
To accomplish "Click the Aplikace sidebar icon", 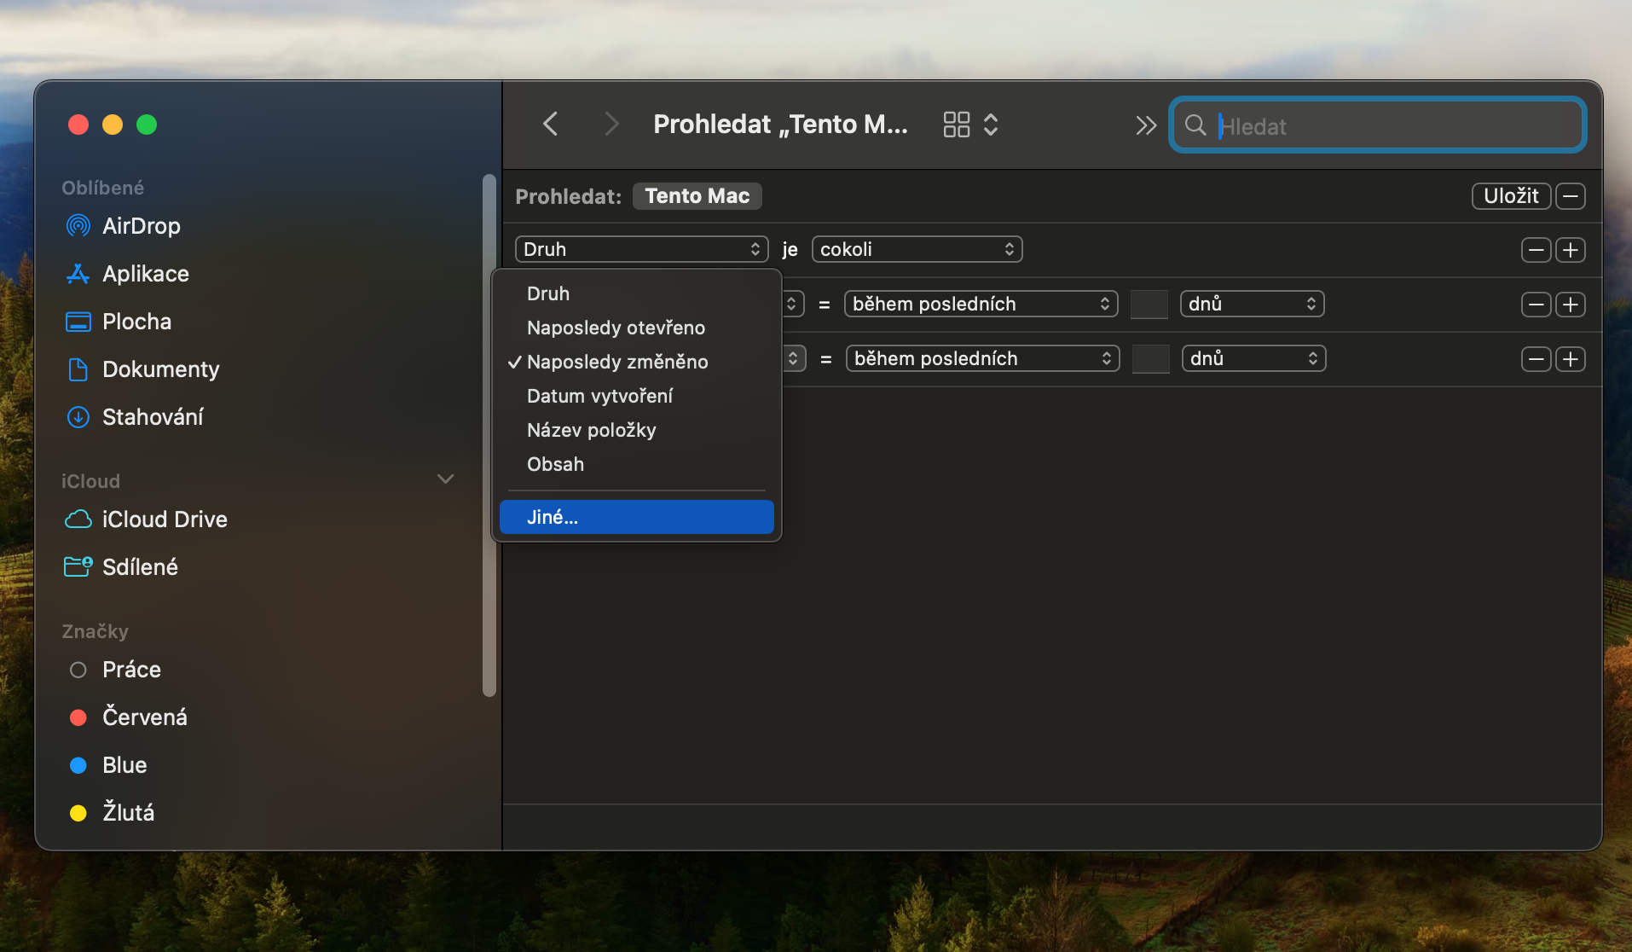I will point(78,274).
